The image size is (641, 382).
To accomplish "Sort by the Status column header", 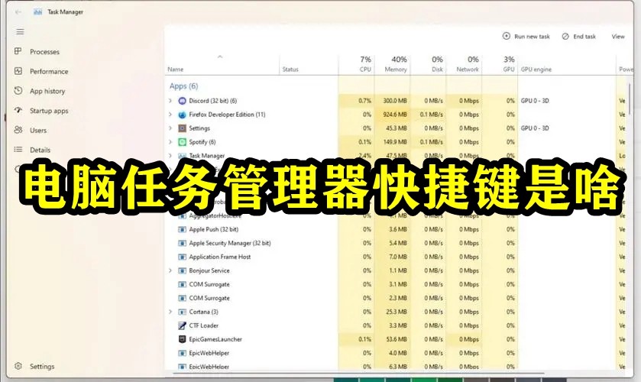I will click(x=309, y=64).
